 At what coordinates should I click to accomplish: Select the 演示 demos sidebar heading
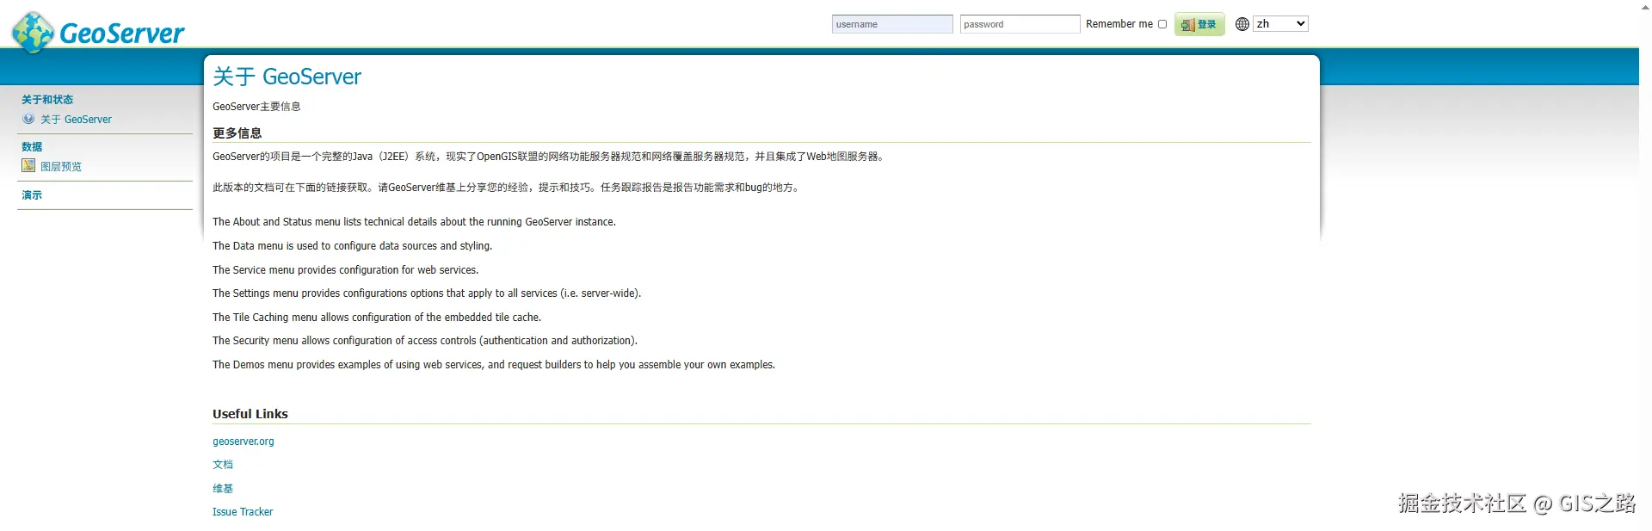coord(32,194)
